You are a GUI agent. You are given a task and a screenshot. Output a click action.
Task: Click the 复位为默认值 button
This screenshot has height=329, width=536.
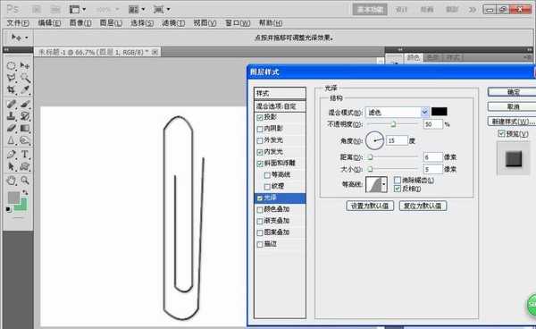pos(423,206)
